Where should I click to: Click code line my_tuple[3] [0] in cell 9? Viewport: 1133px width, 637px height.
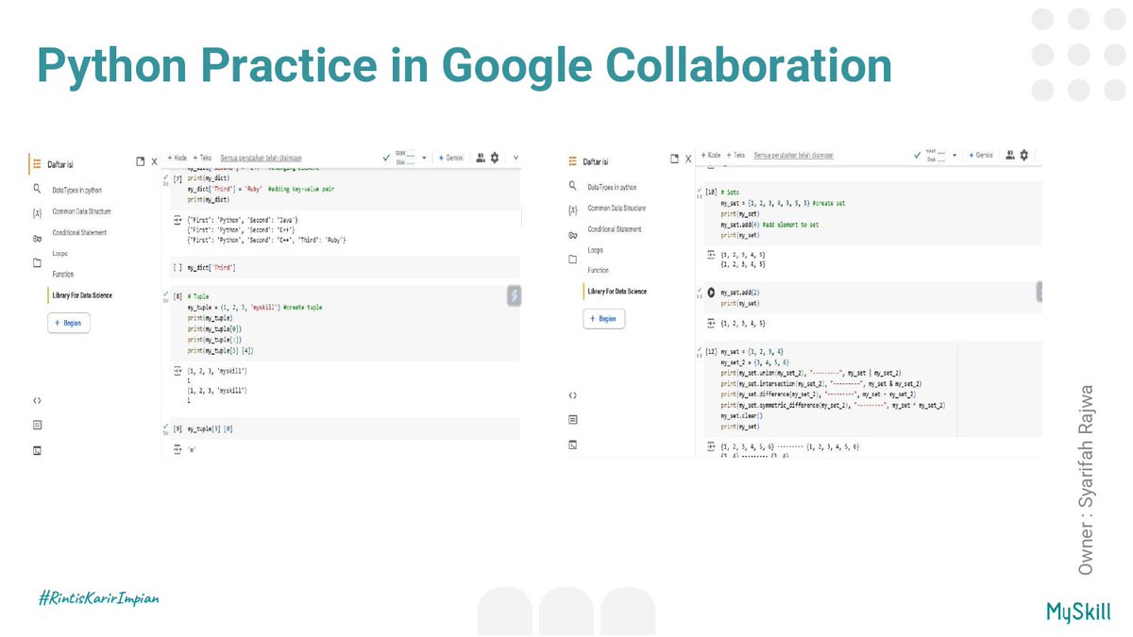pyautogui.click(x=210, y=429)
